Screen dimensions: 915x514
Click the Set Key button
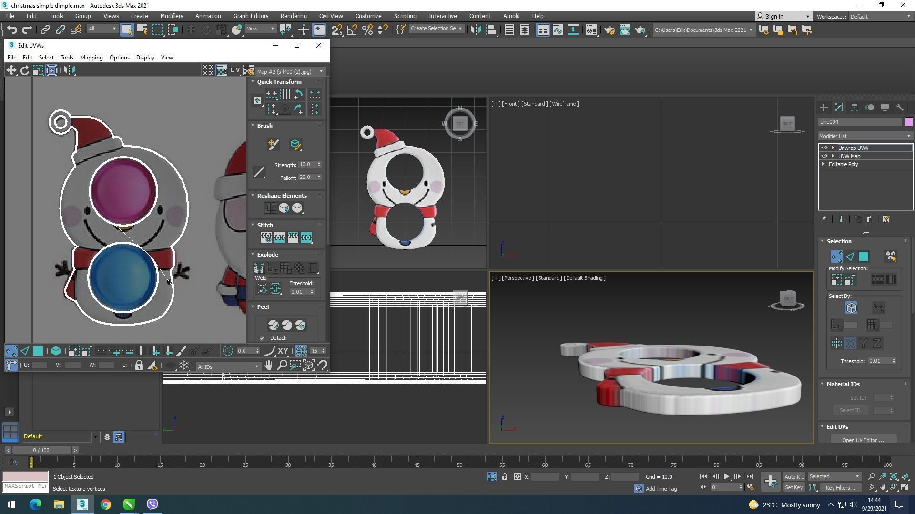coord(793,487)
